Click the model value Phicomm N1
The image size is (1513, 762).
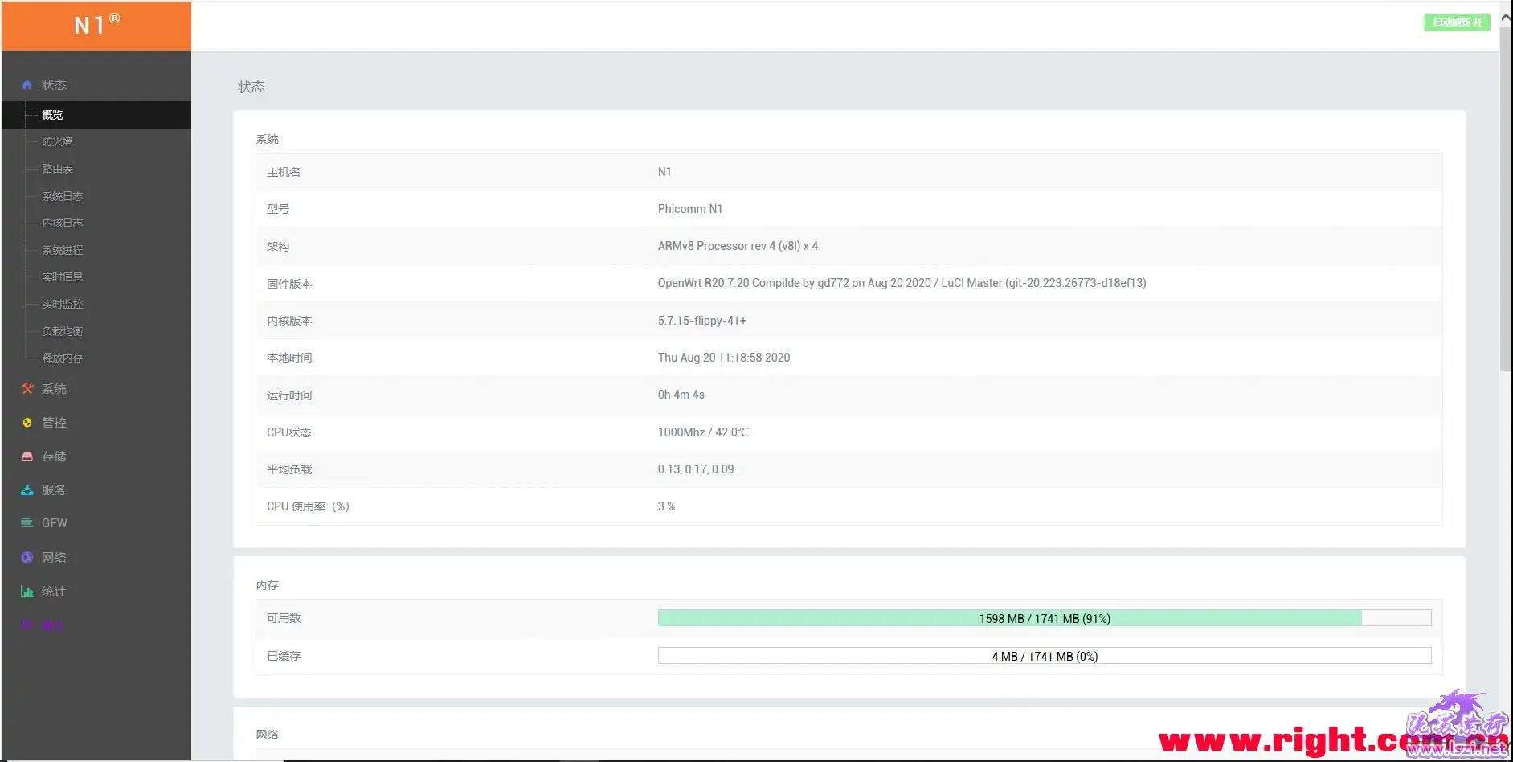[690, 209]
